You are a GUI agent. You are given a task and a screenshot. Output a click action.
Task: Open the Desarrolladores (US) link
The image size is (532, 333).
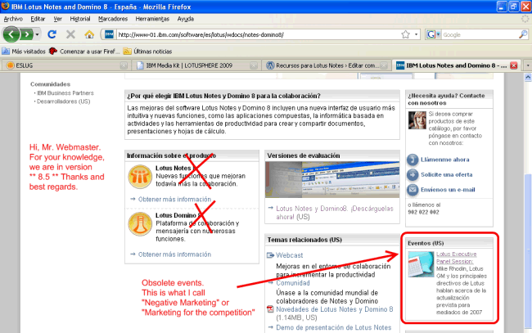(64, 101)
